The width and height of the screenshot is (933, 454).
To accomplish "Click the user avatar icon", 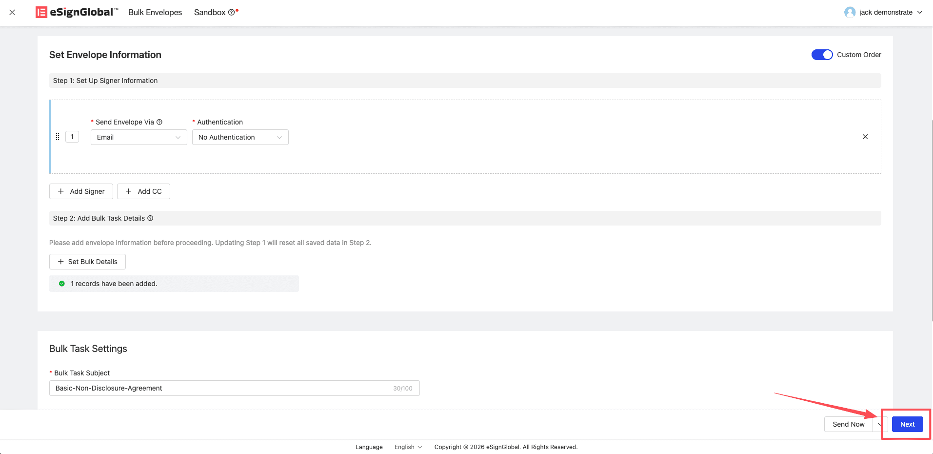I will [850, 12].
